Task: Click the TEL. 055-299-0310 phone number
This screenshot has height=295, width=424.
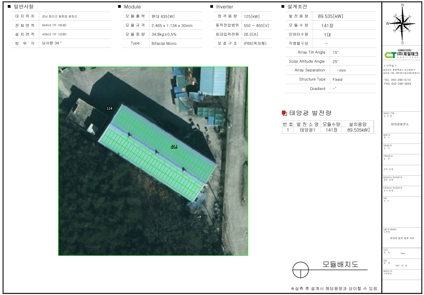Action: click(397, 80)
